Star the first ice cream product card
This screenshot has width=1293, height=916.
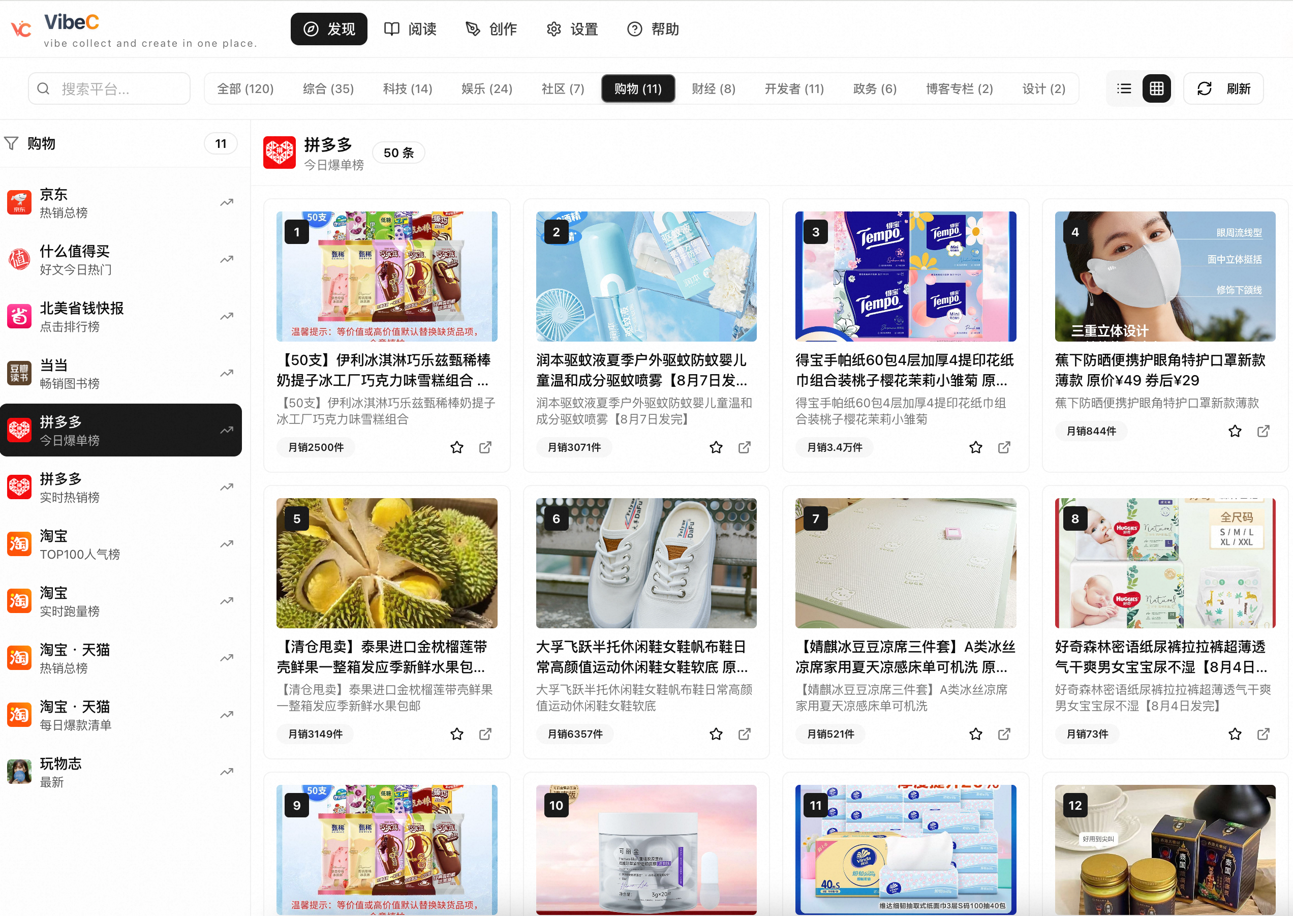[457, 447]
